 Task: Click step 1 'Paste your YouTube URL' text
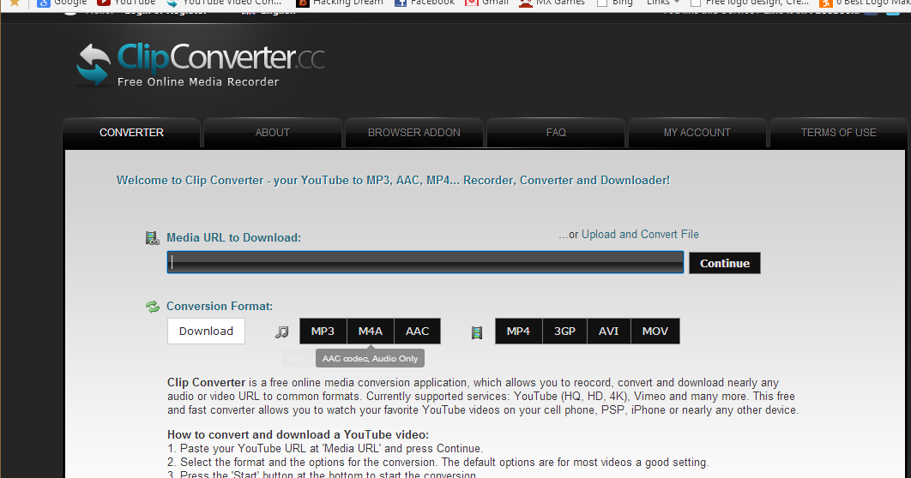point(325,448)
